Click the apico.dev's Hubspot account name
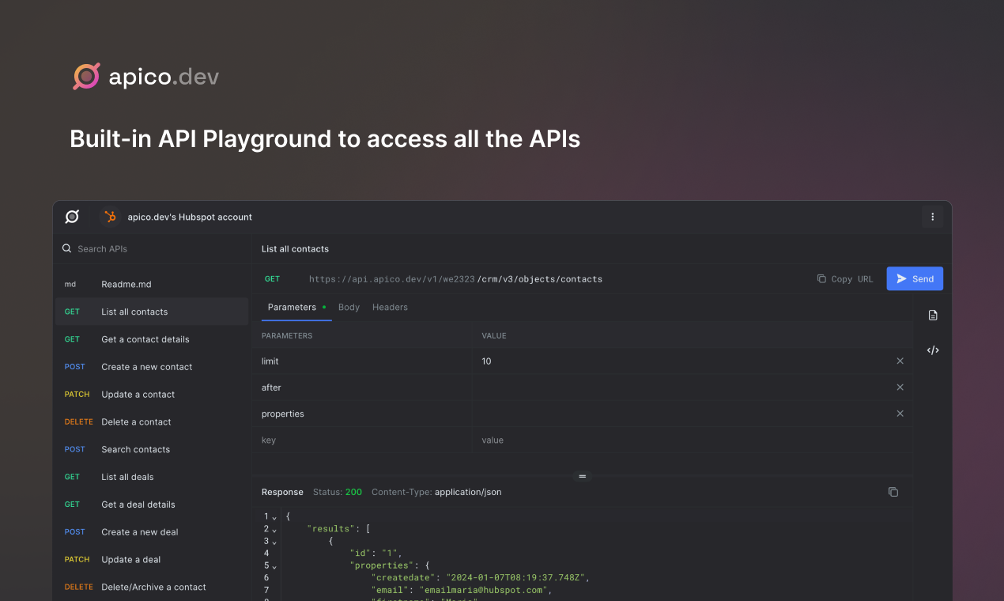The height and width of the screenshot is (601, 1004). (x=190, y=217)
